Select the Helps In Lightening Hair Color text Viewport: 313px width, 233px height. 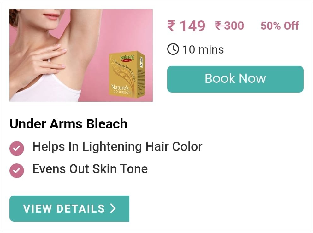point(117,147)
